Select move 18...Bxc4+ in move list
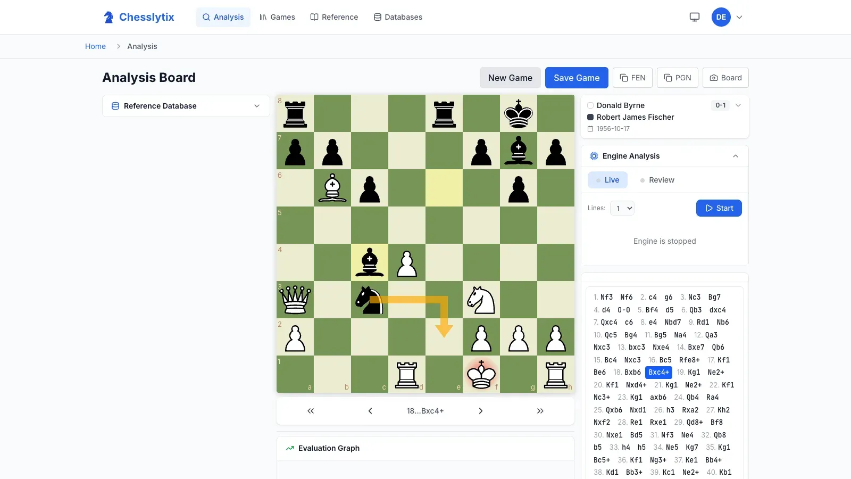This screenshot has width=851, height=479. pos(658,373)
